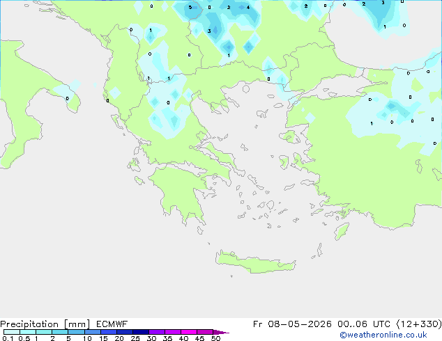Click legend swatch between 2 and 5

point(60,332)
